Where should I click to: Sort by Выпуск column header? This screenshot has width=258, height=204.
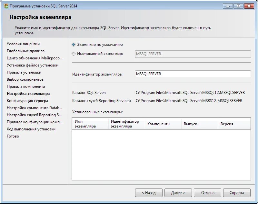(200, 124)
